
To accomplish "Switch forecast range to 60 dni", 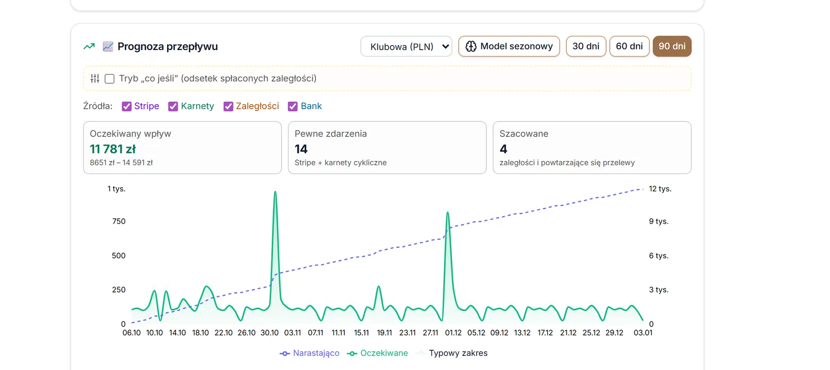I will pyautogui.click(x=629, y=47).
